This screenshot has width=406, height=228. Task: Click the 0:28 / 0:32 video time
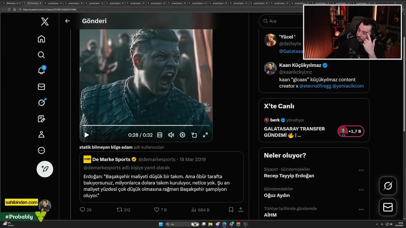pos(140,135)
